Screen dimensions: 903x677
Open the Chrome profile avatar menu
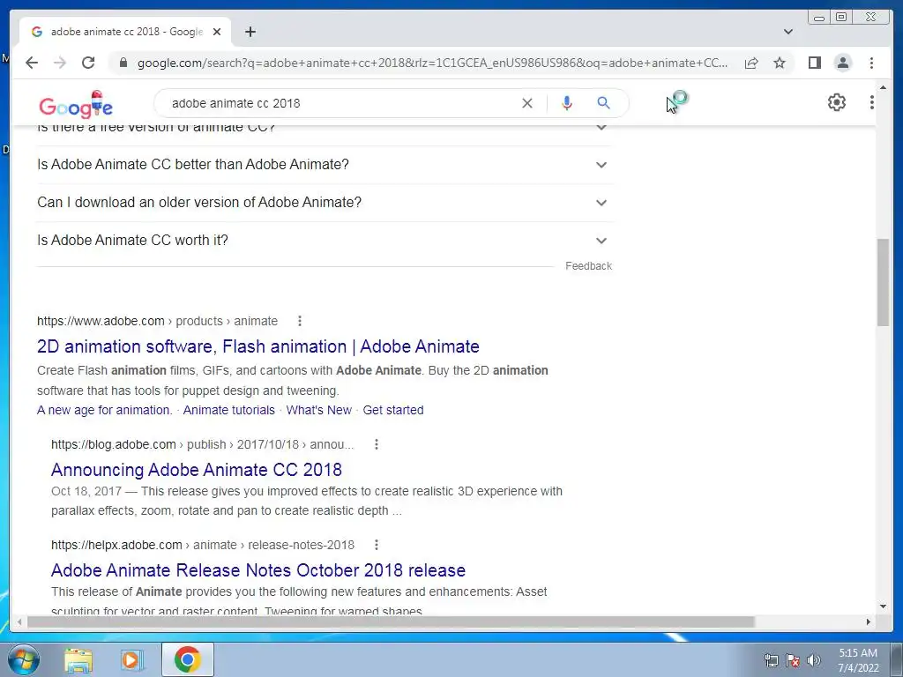pos(842,63)
